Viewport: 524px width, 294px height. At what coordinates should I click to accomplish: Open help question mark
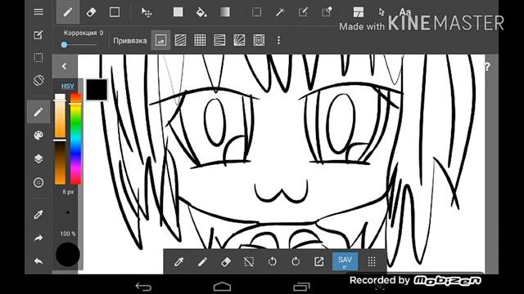(x=487, y=67)
